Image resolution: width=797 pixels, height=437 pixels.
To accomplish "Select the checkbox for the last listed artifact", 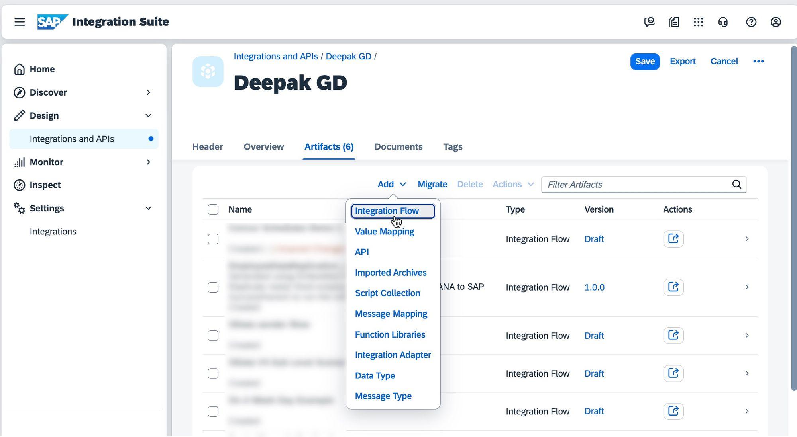I will pos(213,411).
